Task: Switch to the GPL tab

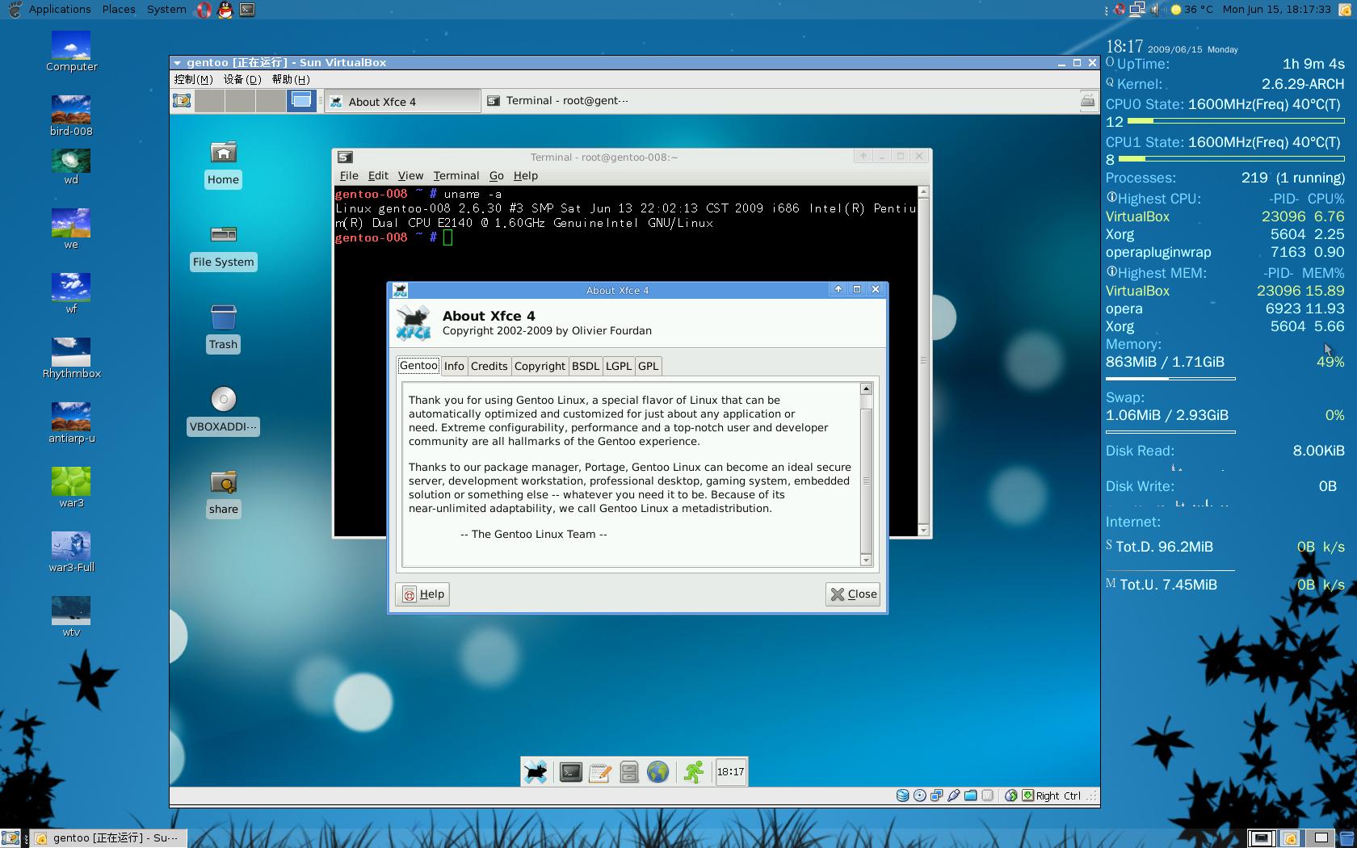Action: pyautogui.click(x=648, y=366)
